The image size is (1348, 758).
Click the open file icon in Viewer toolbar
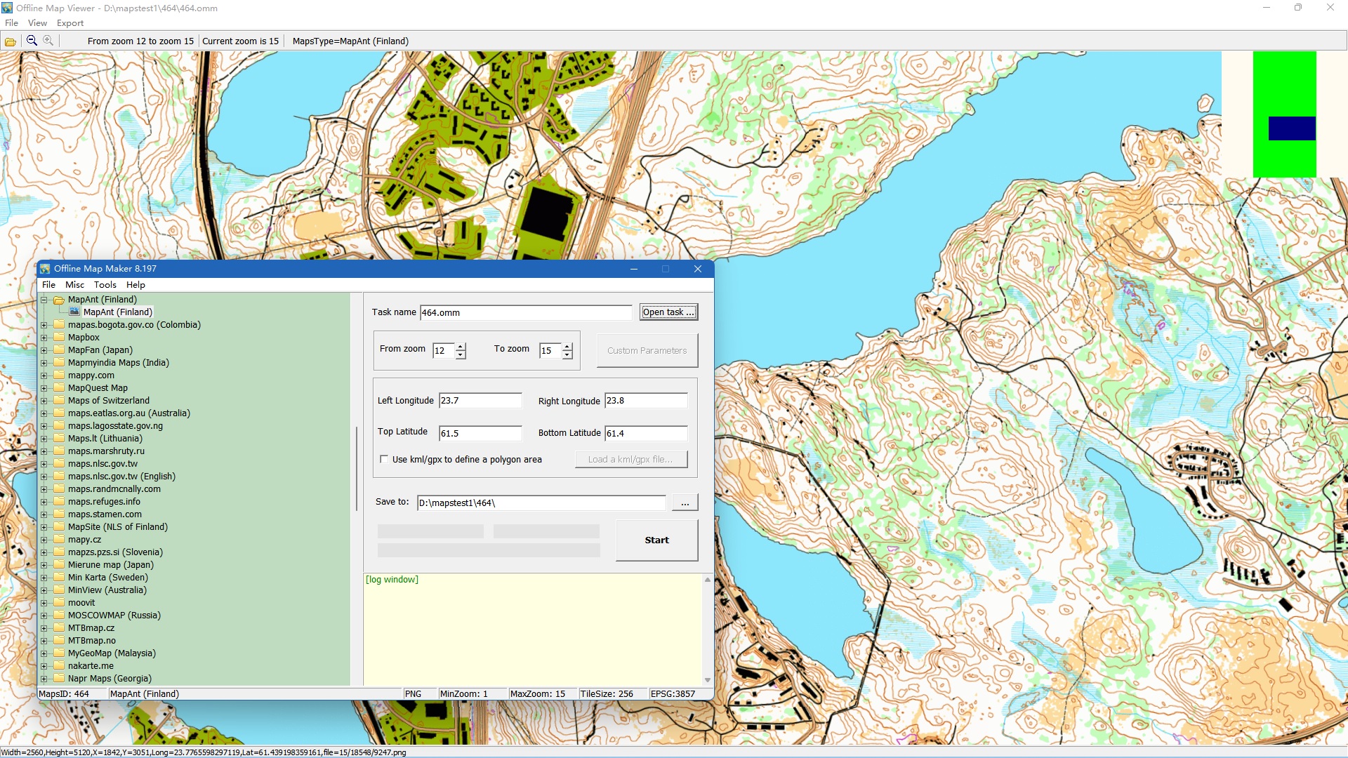click(11, 41)
